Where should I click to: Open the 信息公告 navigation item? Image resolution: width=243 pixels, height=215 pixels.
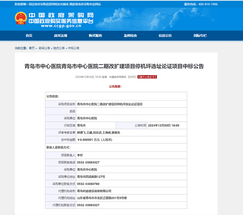[x=165, y=36]
